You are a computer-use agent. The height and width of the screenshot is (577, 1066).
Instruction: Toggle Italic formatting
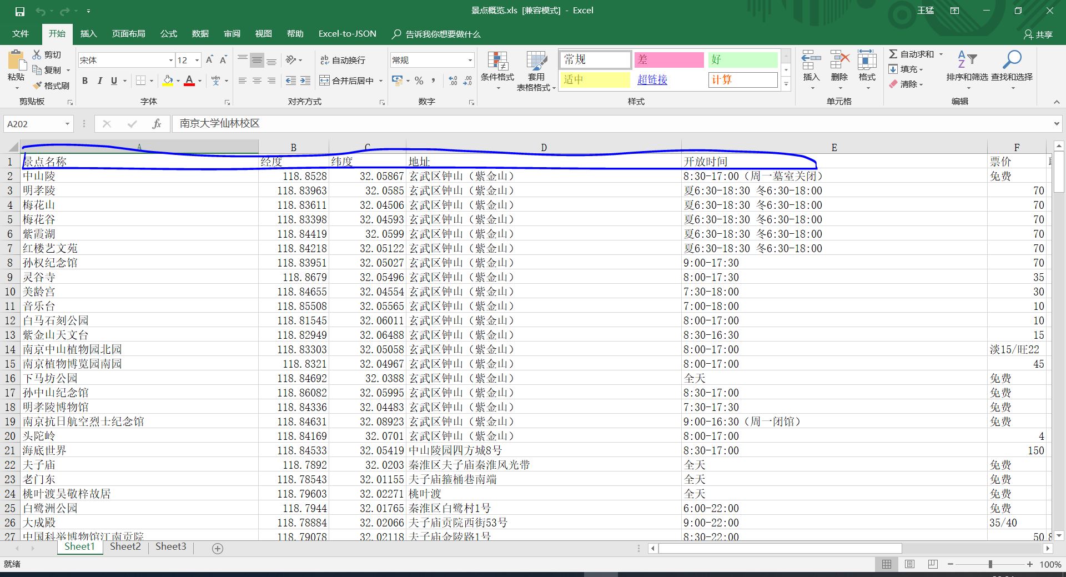tap(99, 81)
